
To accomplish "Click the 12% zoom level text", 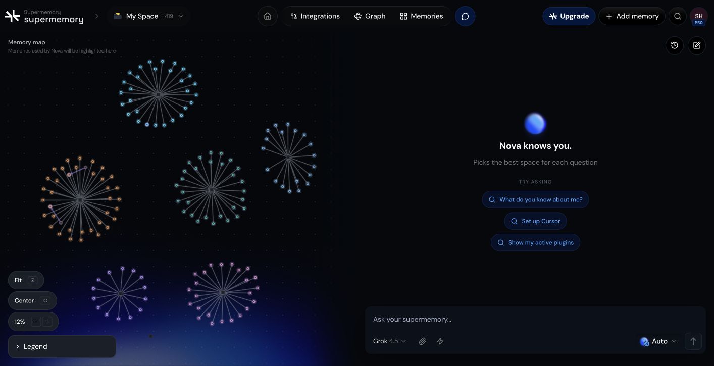I will point(20,322).
